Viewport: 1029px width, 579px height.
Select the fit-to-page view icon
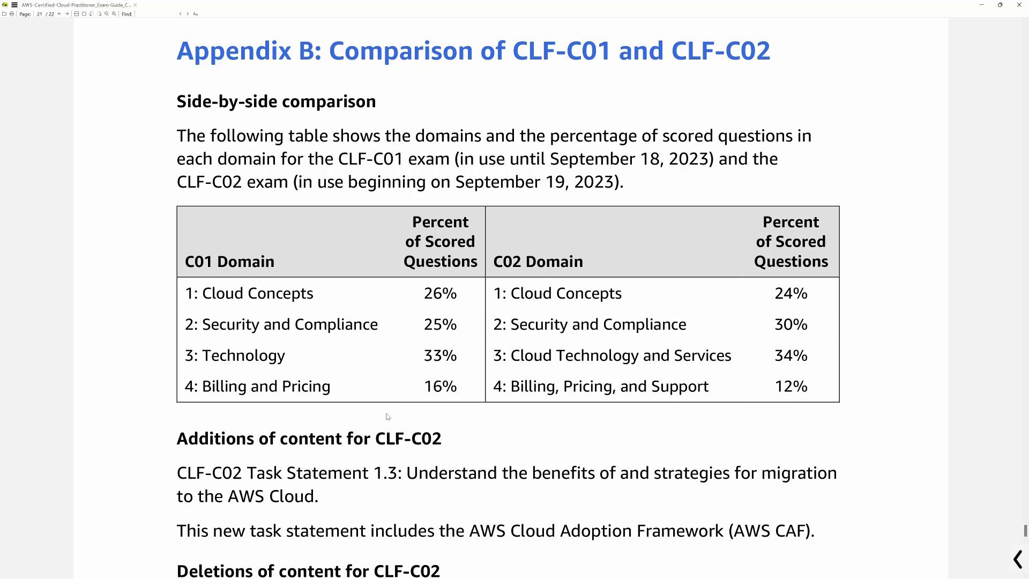[84, 14]
